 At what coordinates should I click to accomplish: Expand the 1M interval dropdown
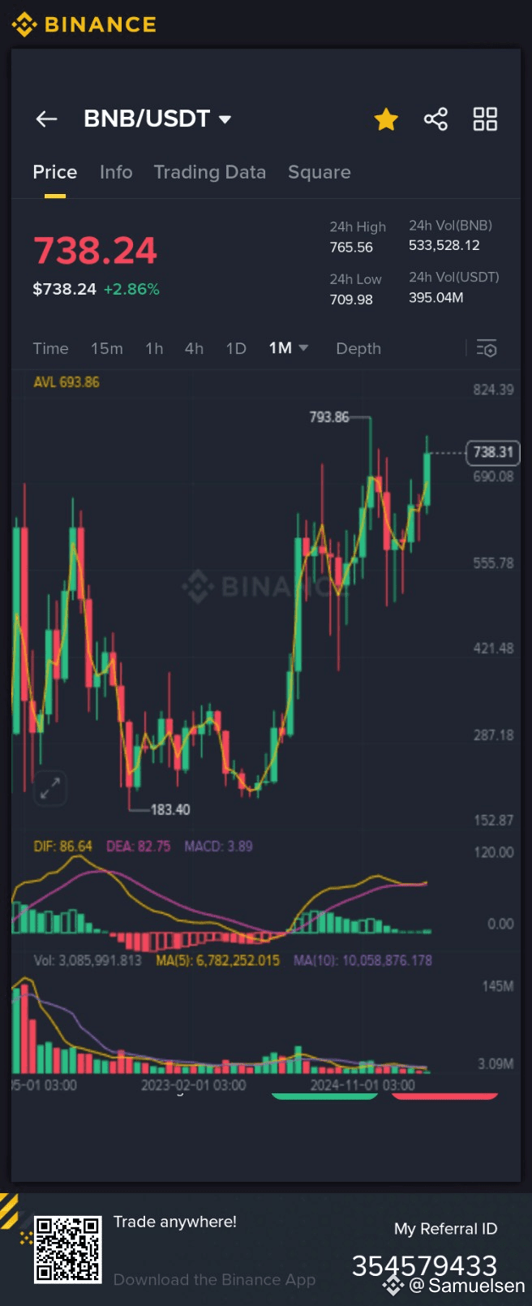coord(289,348)
